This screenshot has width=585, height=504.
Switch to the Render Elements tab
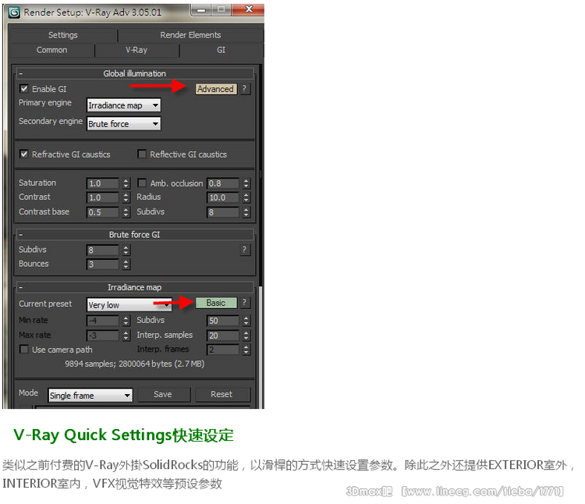[x=190, y=35]
